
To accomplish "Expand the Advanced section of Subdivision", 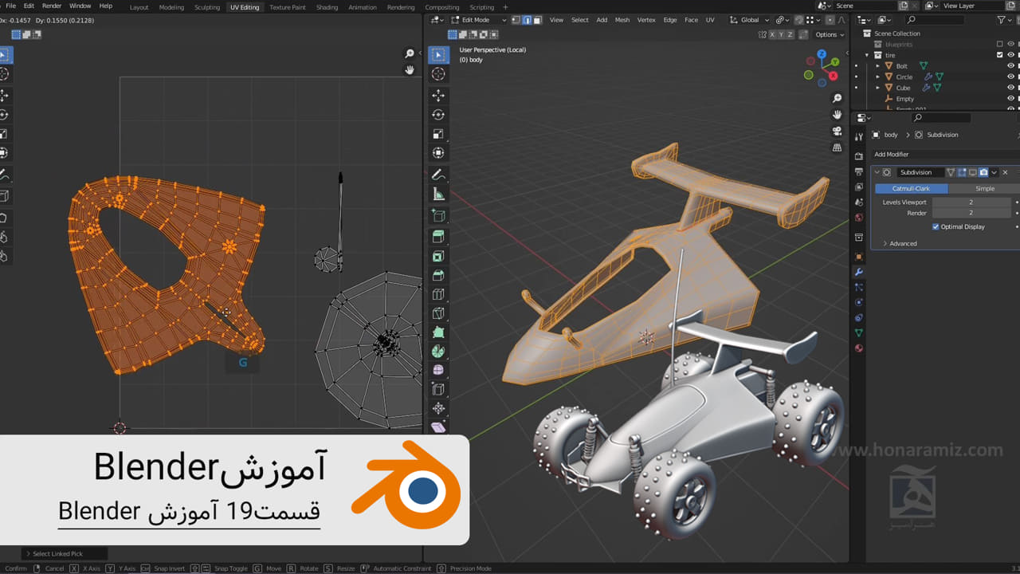I will [900, 243].
